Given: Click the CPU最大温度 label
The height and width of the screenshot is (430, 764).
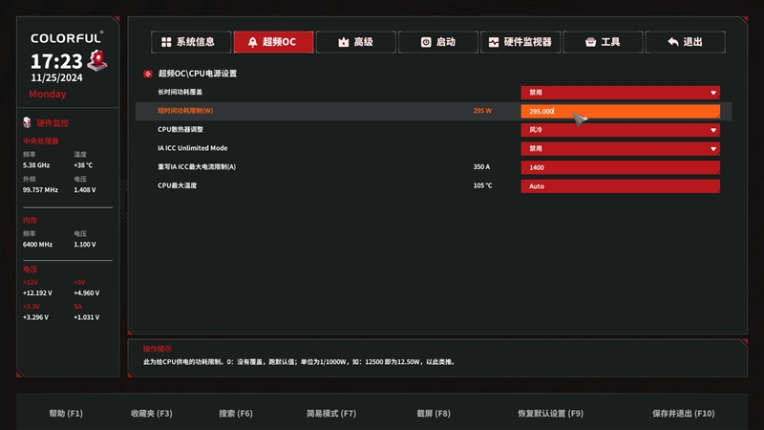Looking at the screenshot, I should click(177, 185).
